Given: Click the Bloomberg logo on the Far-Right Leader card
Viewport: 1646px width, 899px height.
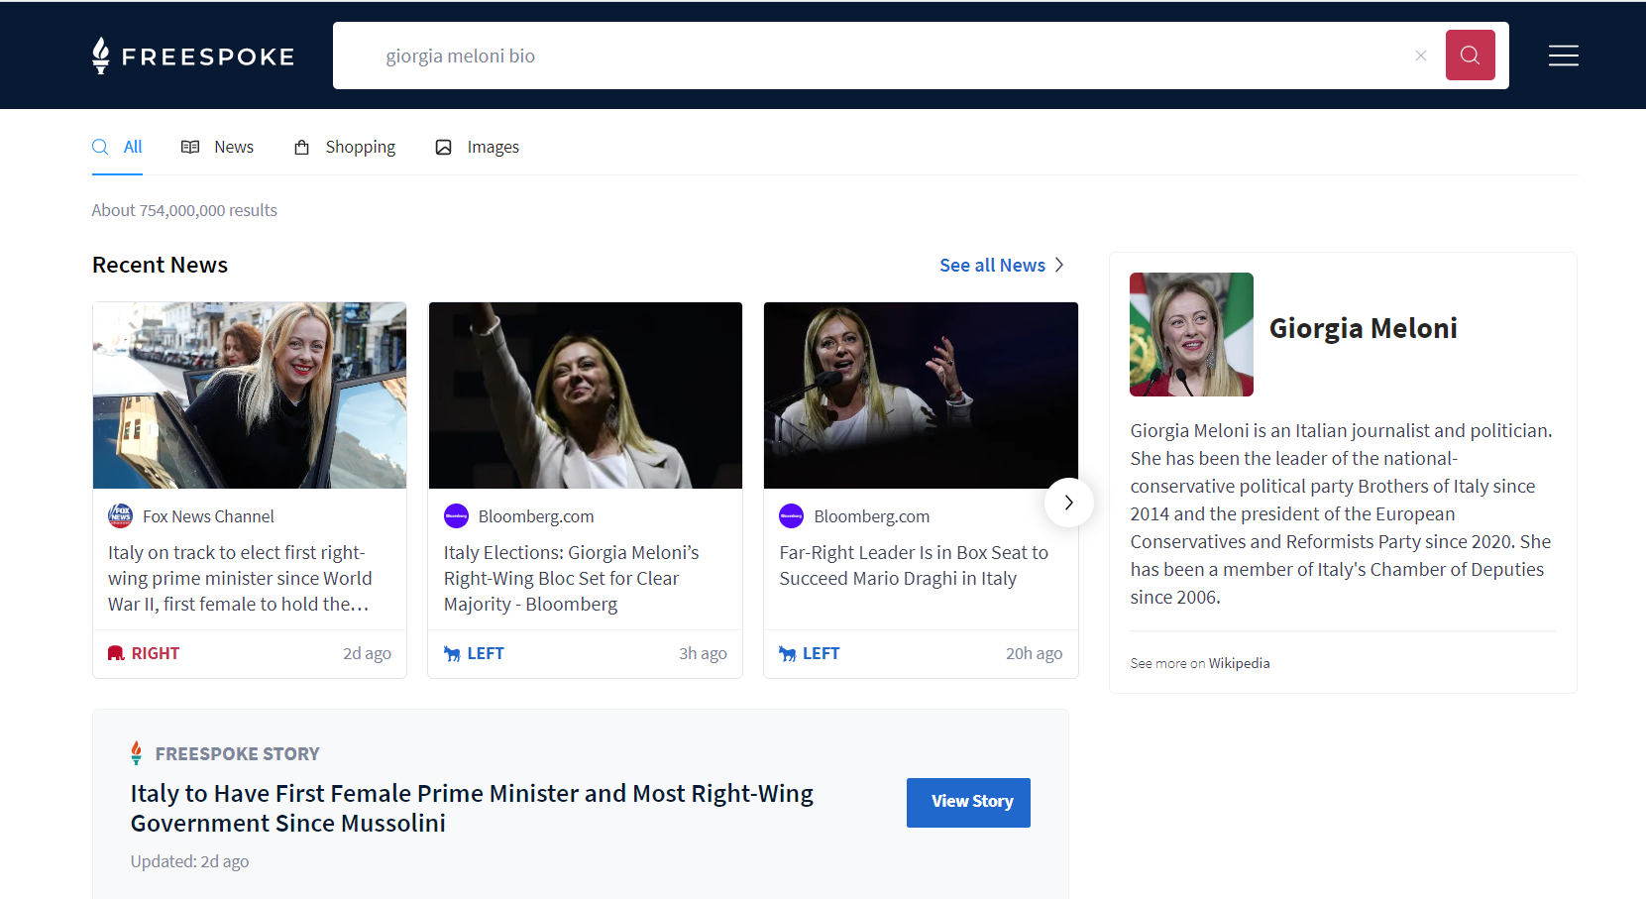Looking at the screenshot, I should click(x=791, y=515).
